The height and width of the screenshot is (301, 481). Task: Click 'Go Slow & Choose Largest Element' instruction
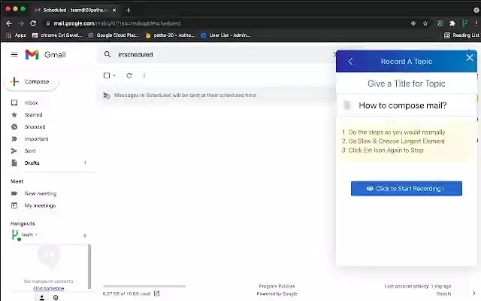396,141
